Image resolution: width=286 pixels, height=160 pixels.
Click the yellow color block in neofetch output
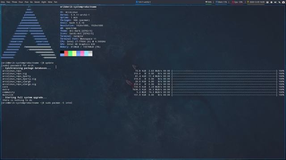click(x=74, y=53)
